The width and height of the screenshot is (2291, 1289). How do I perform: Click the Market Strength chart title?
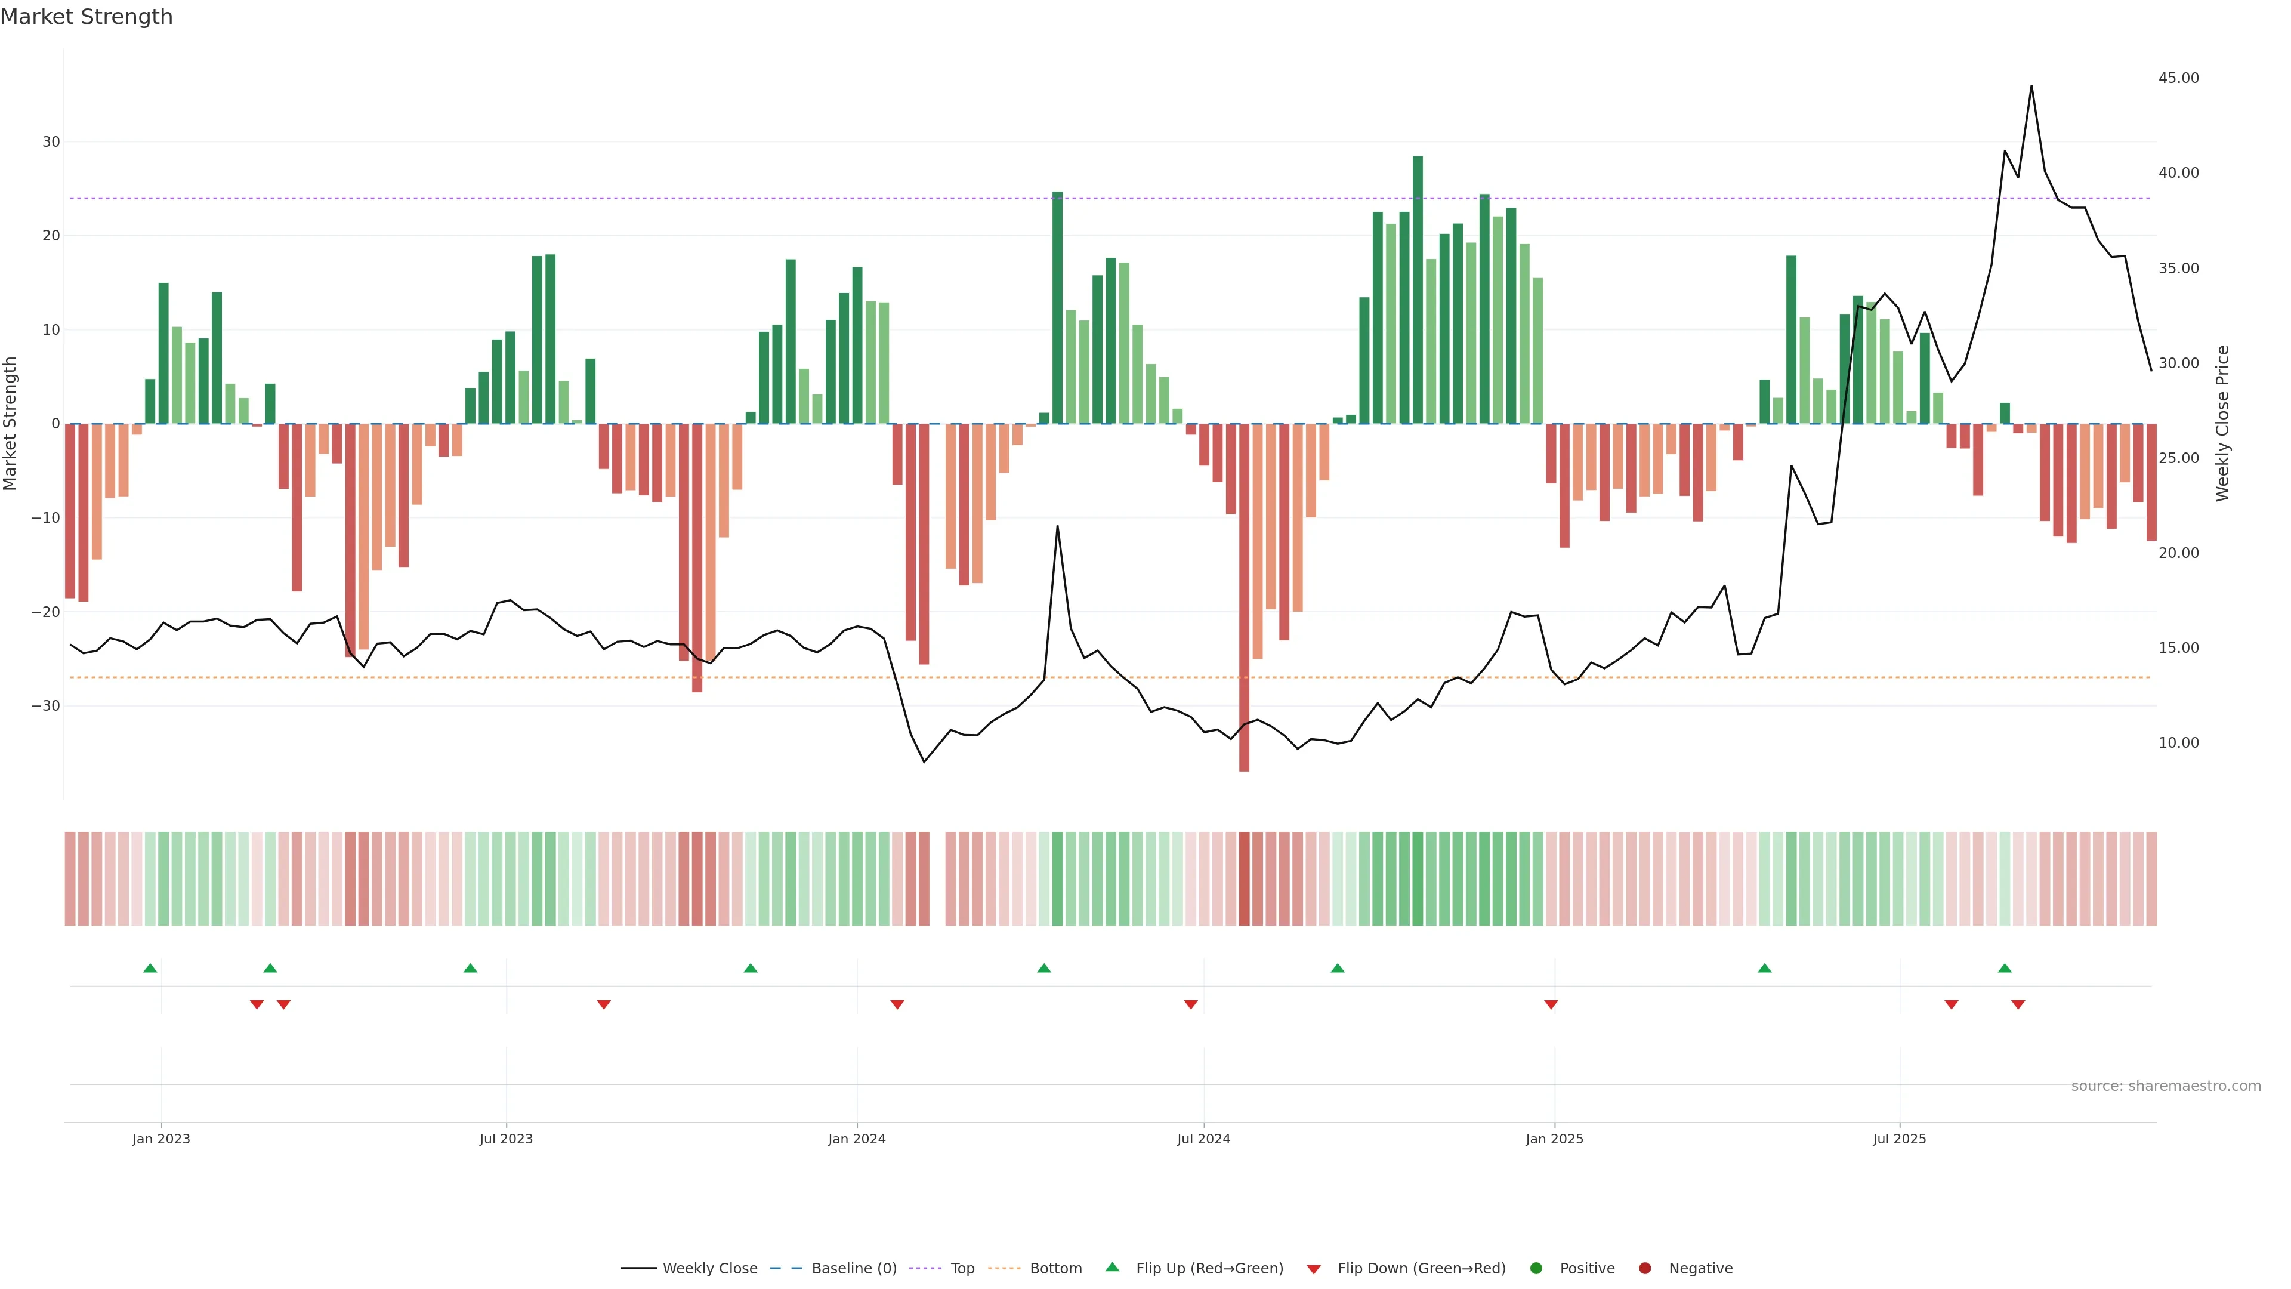(87, 17)
